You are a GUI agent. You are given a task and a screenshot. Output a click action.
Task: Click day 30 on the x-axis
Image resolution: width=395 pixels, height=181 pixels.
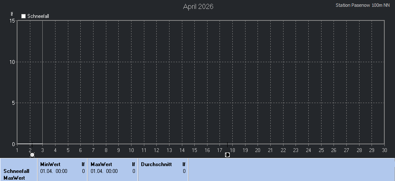[384, 150]
